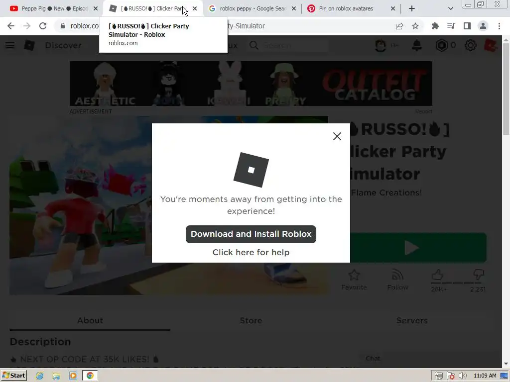
Task: Select the Chrome taskbar button
Action: click(90, 376)
